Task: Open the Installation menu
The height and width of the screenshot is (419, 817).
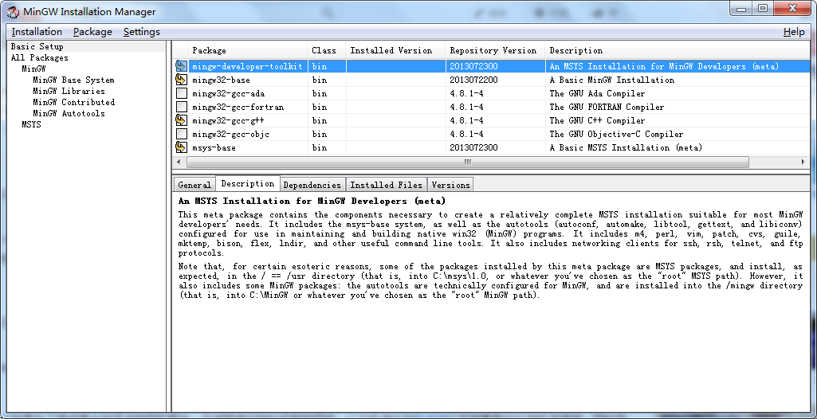Action: pyautogui.click(x=37, y=32)
